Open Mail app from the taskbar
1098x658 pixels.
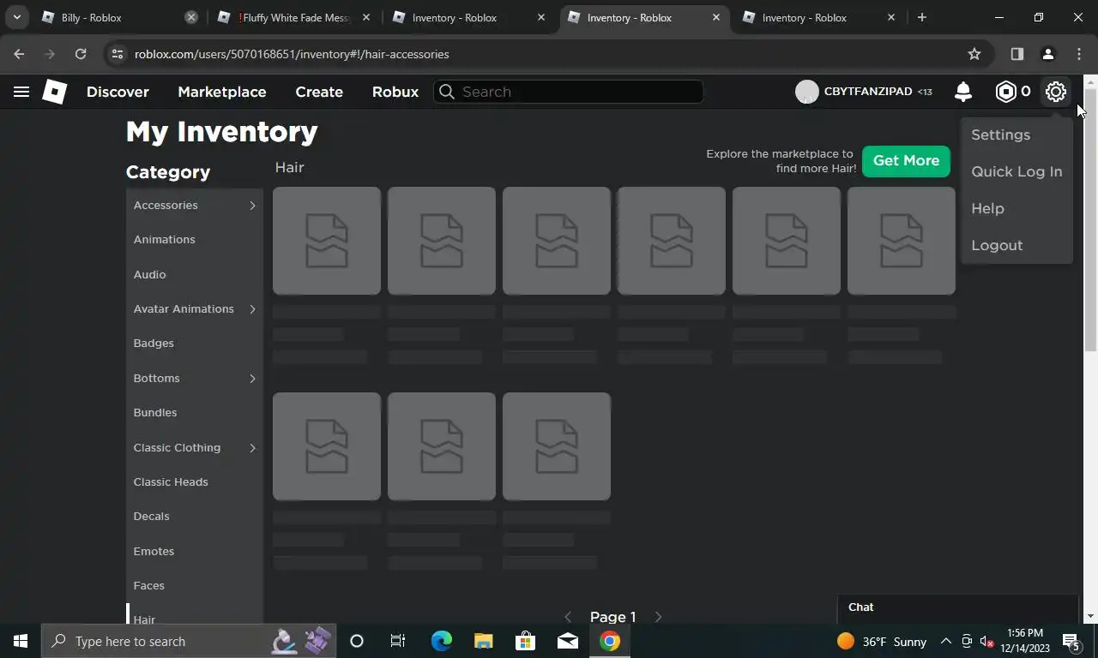tap(567, 641)
